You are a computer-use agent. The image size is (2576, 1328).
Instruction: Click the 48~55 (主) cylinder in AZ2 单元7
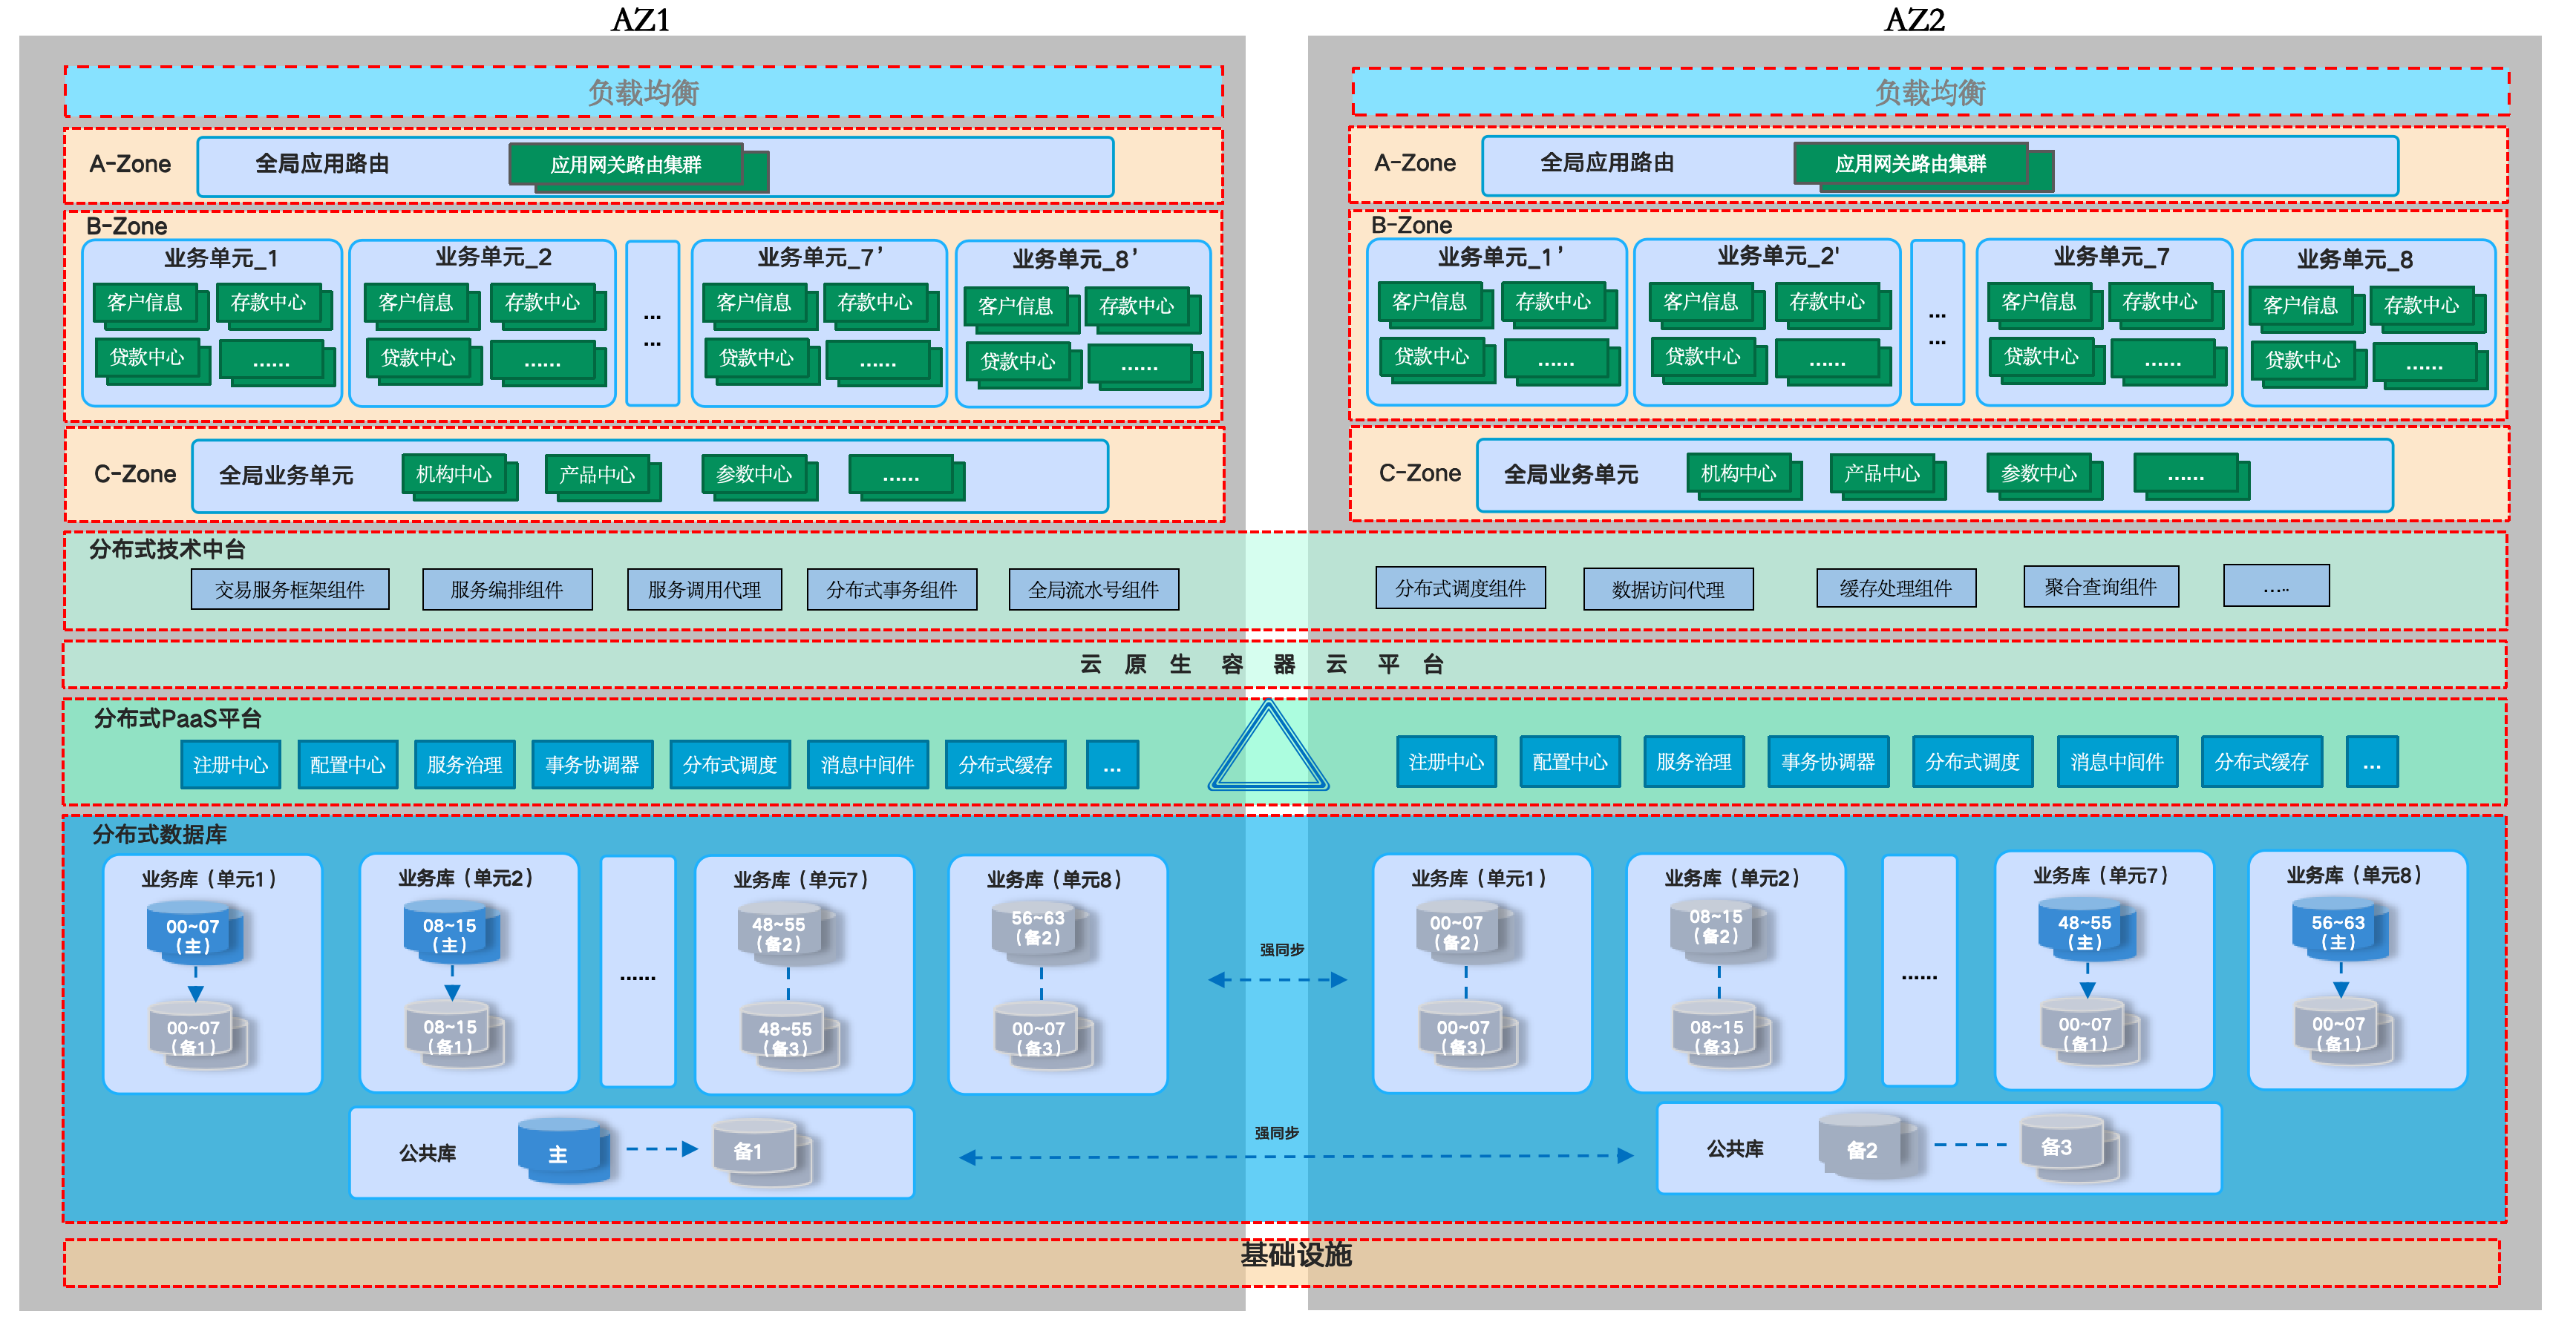(x=2087, y=930)
